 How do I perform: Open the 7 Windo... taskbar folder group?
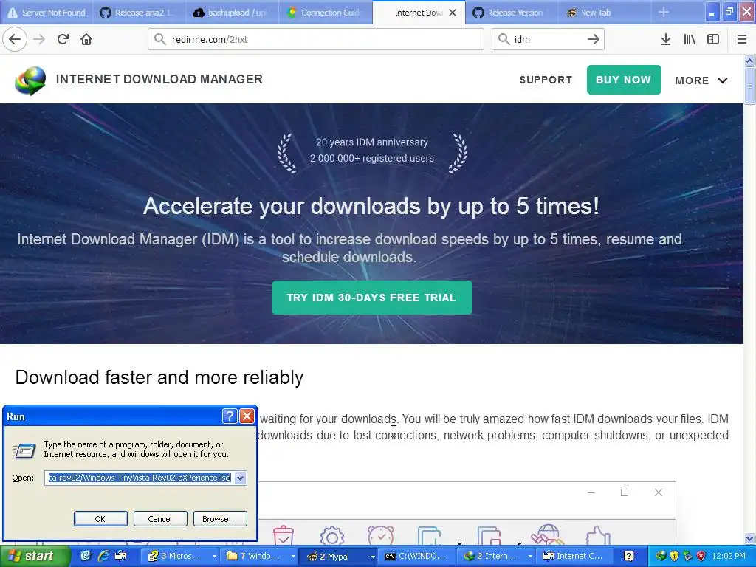pos(261,556)
